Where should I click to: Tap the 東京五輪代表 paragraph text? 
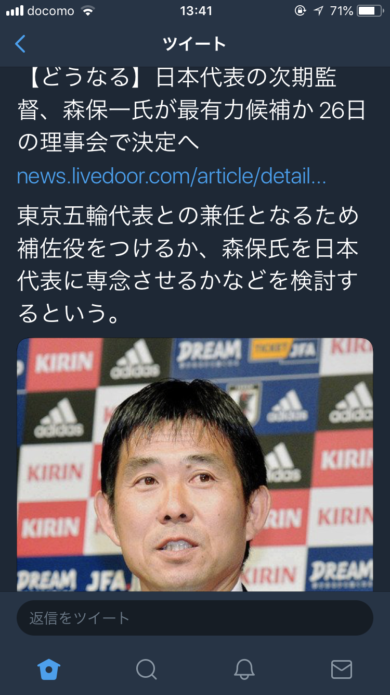click(188, 264)
